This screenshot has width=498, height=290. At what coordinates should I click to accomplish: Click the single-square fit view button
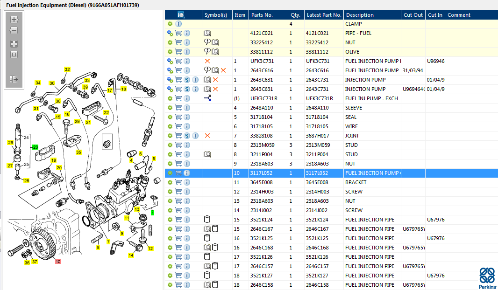click(14, 55)
